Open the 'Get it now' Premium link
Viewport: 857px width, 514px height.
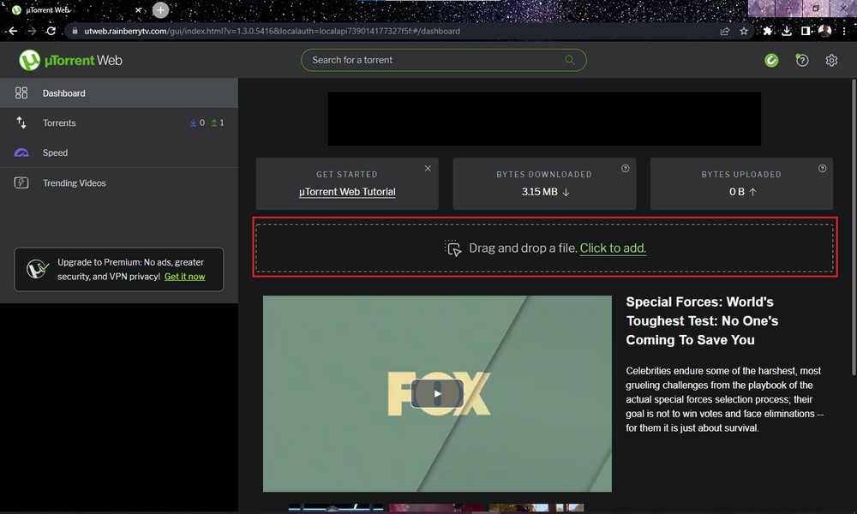pos(184,276)
